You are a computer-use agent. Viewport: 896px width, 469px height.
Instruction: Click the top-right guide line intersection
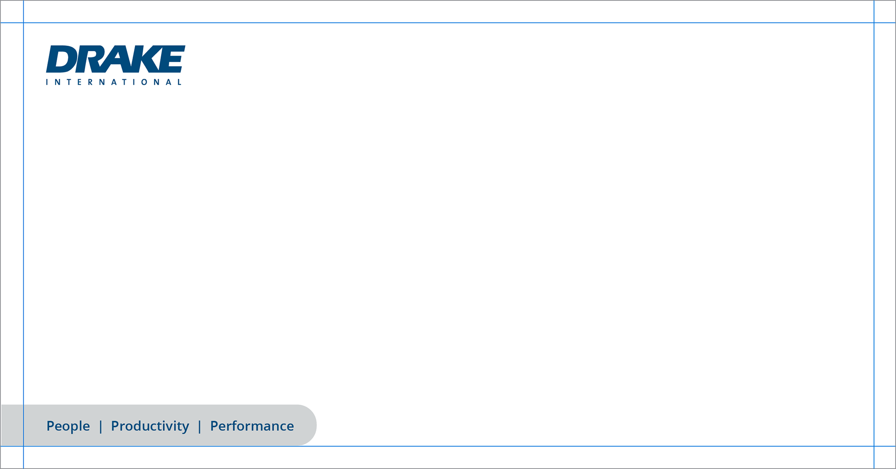[x=874, y=23]
